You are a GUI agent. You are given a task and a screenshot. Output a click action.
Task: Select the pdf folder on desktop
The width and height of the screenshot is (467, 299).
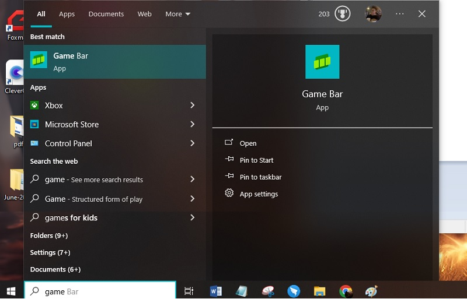tap(16, 131)
